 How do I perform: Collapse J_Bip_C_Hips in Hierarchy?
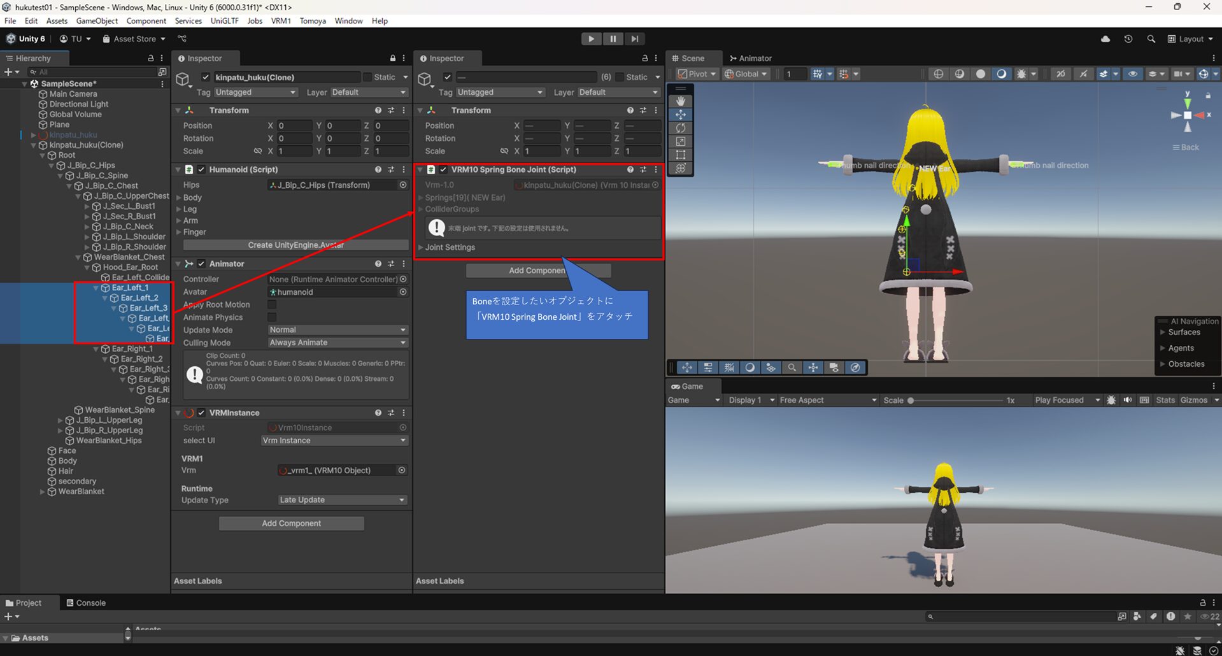coord(52,166)
